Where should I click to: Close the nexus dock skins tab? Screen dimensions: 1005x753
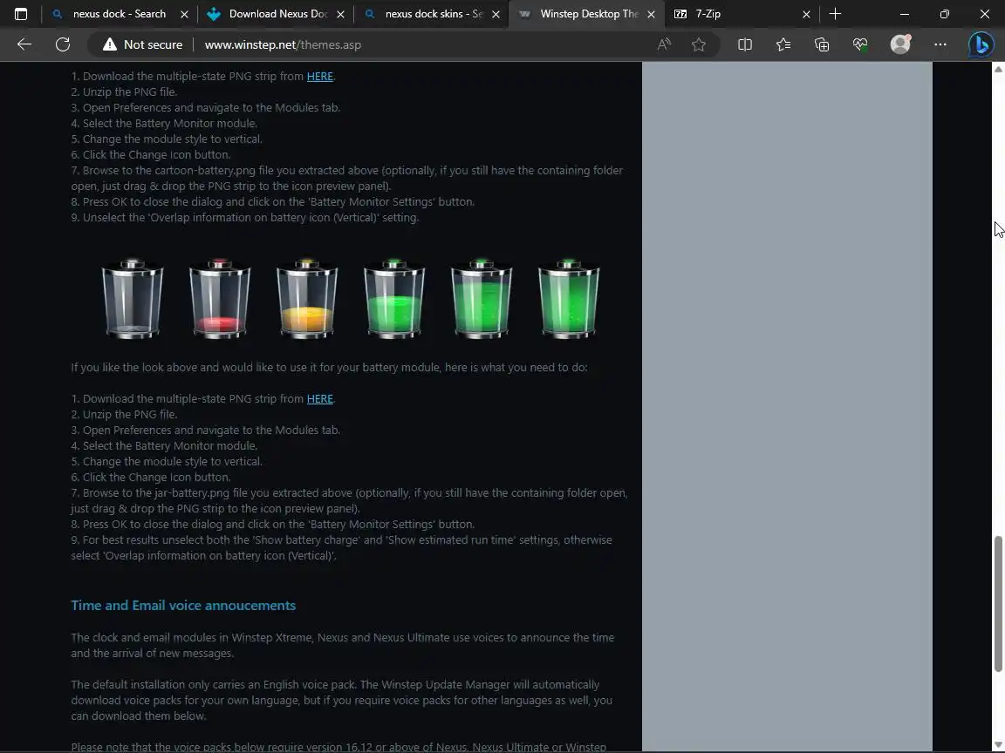click(496, 14)
